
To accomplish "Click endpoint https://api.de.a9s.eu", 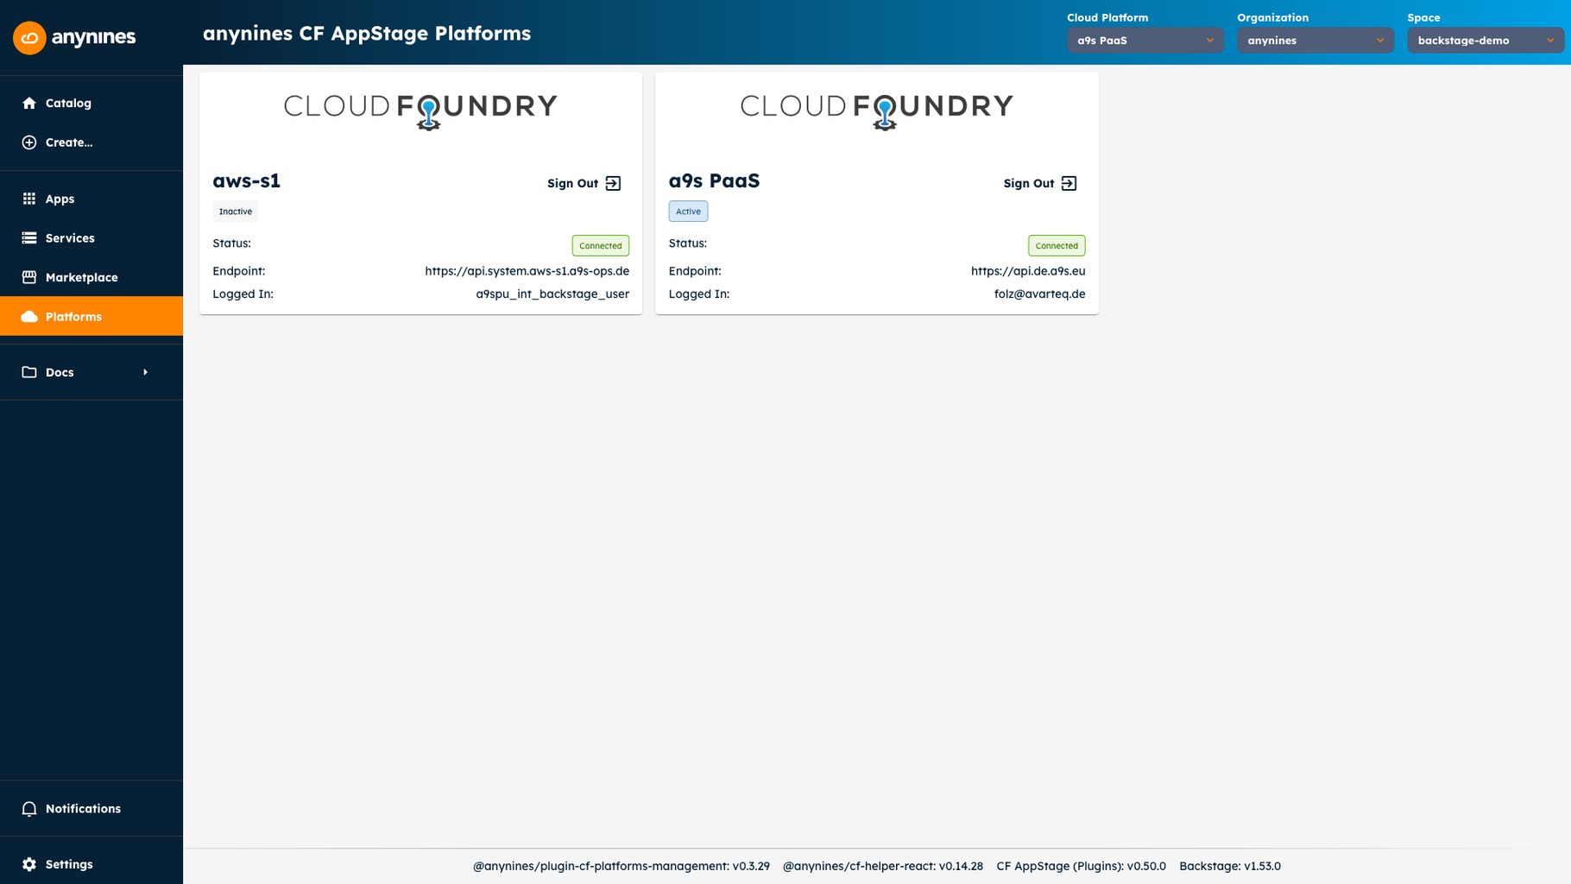I will coord(1028,271).
